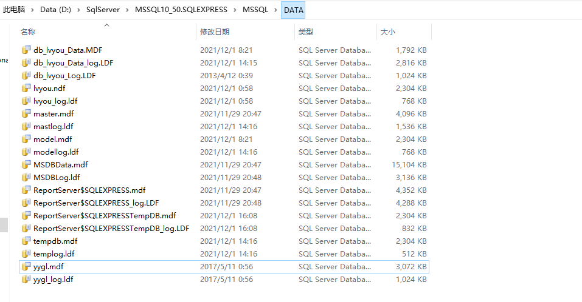The height and width of the screenshot is (302, 582).
Task: Click the MSDBData.mdf file icon
Action: pos(26,165)
